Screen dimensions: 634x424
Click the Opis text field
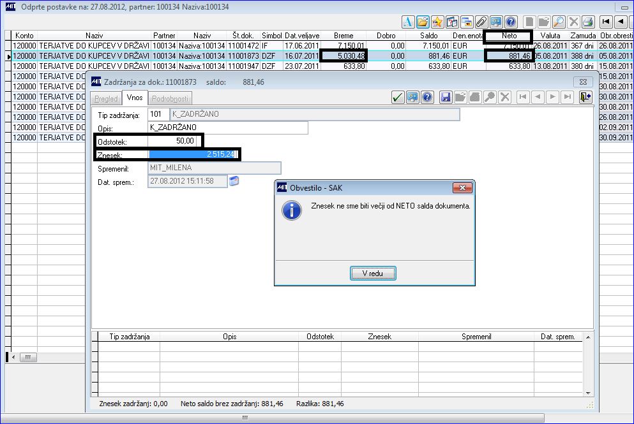tap(228, 128)
